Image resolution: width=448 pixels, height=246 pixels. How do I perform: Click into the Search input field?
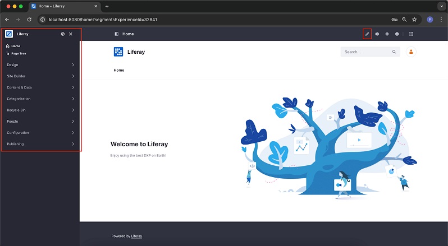pyautogui.click(x=365, y=52)
